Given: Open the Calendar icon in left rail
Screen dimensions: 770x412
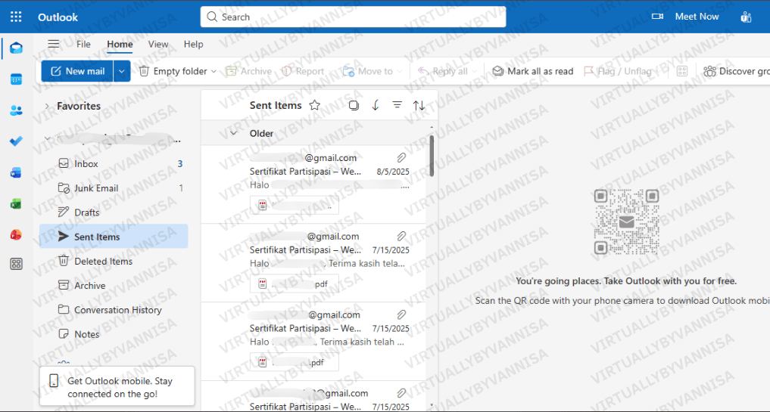Looking at the screenshot, I should 16,79.
